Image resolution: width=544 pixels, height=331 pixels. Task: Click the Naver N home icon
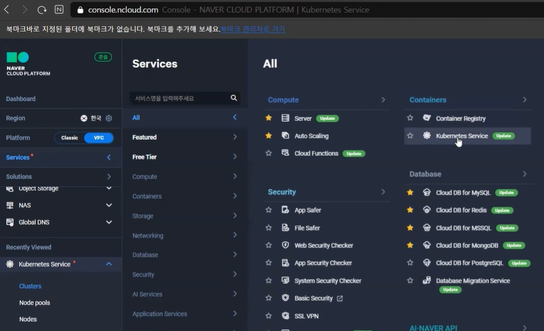59,10
